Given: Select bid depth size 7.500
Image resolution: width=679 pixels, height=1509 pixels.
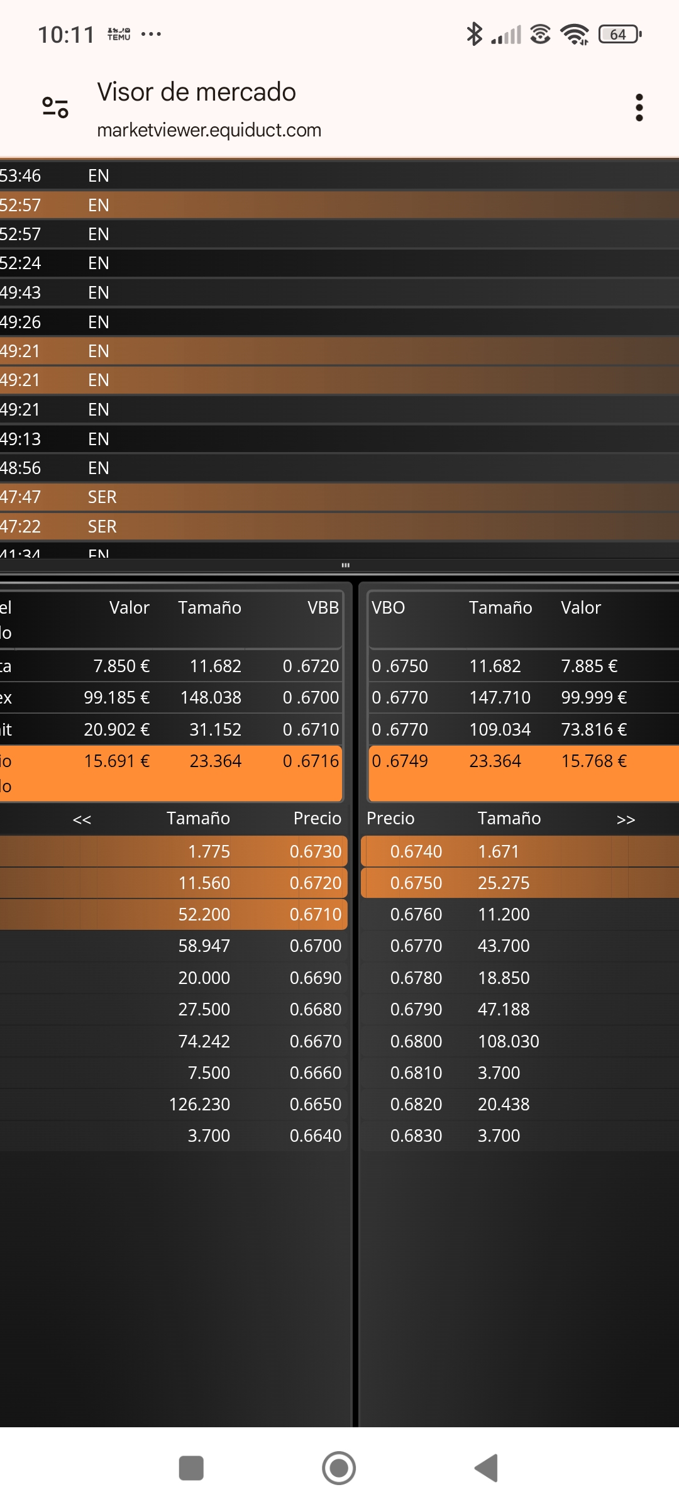Looking at the screenshot, I should [x=209, y=1073].
